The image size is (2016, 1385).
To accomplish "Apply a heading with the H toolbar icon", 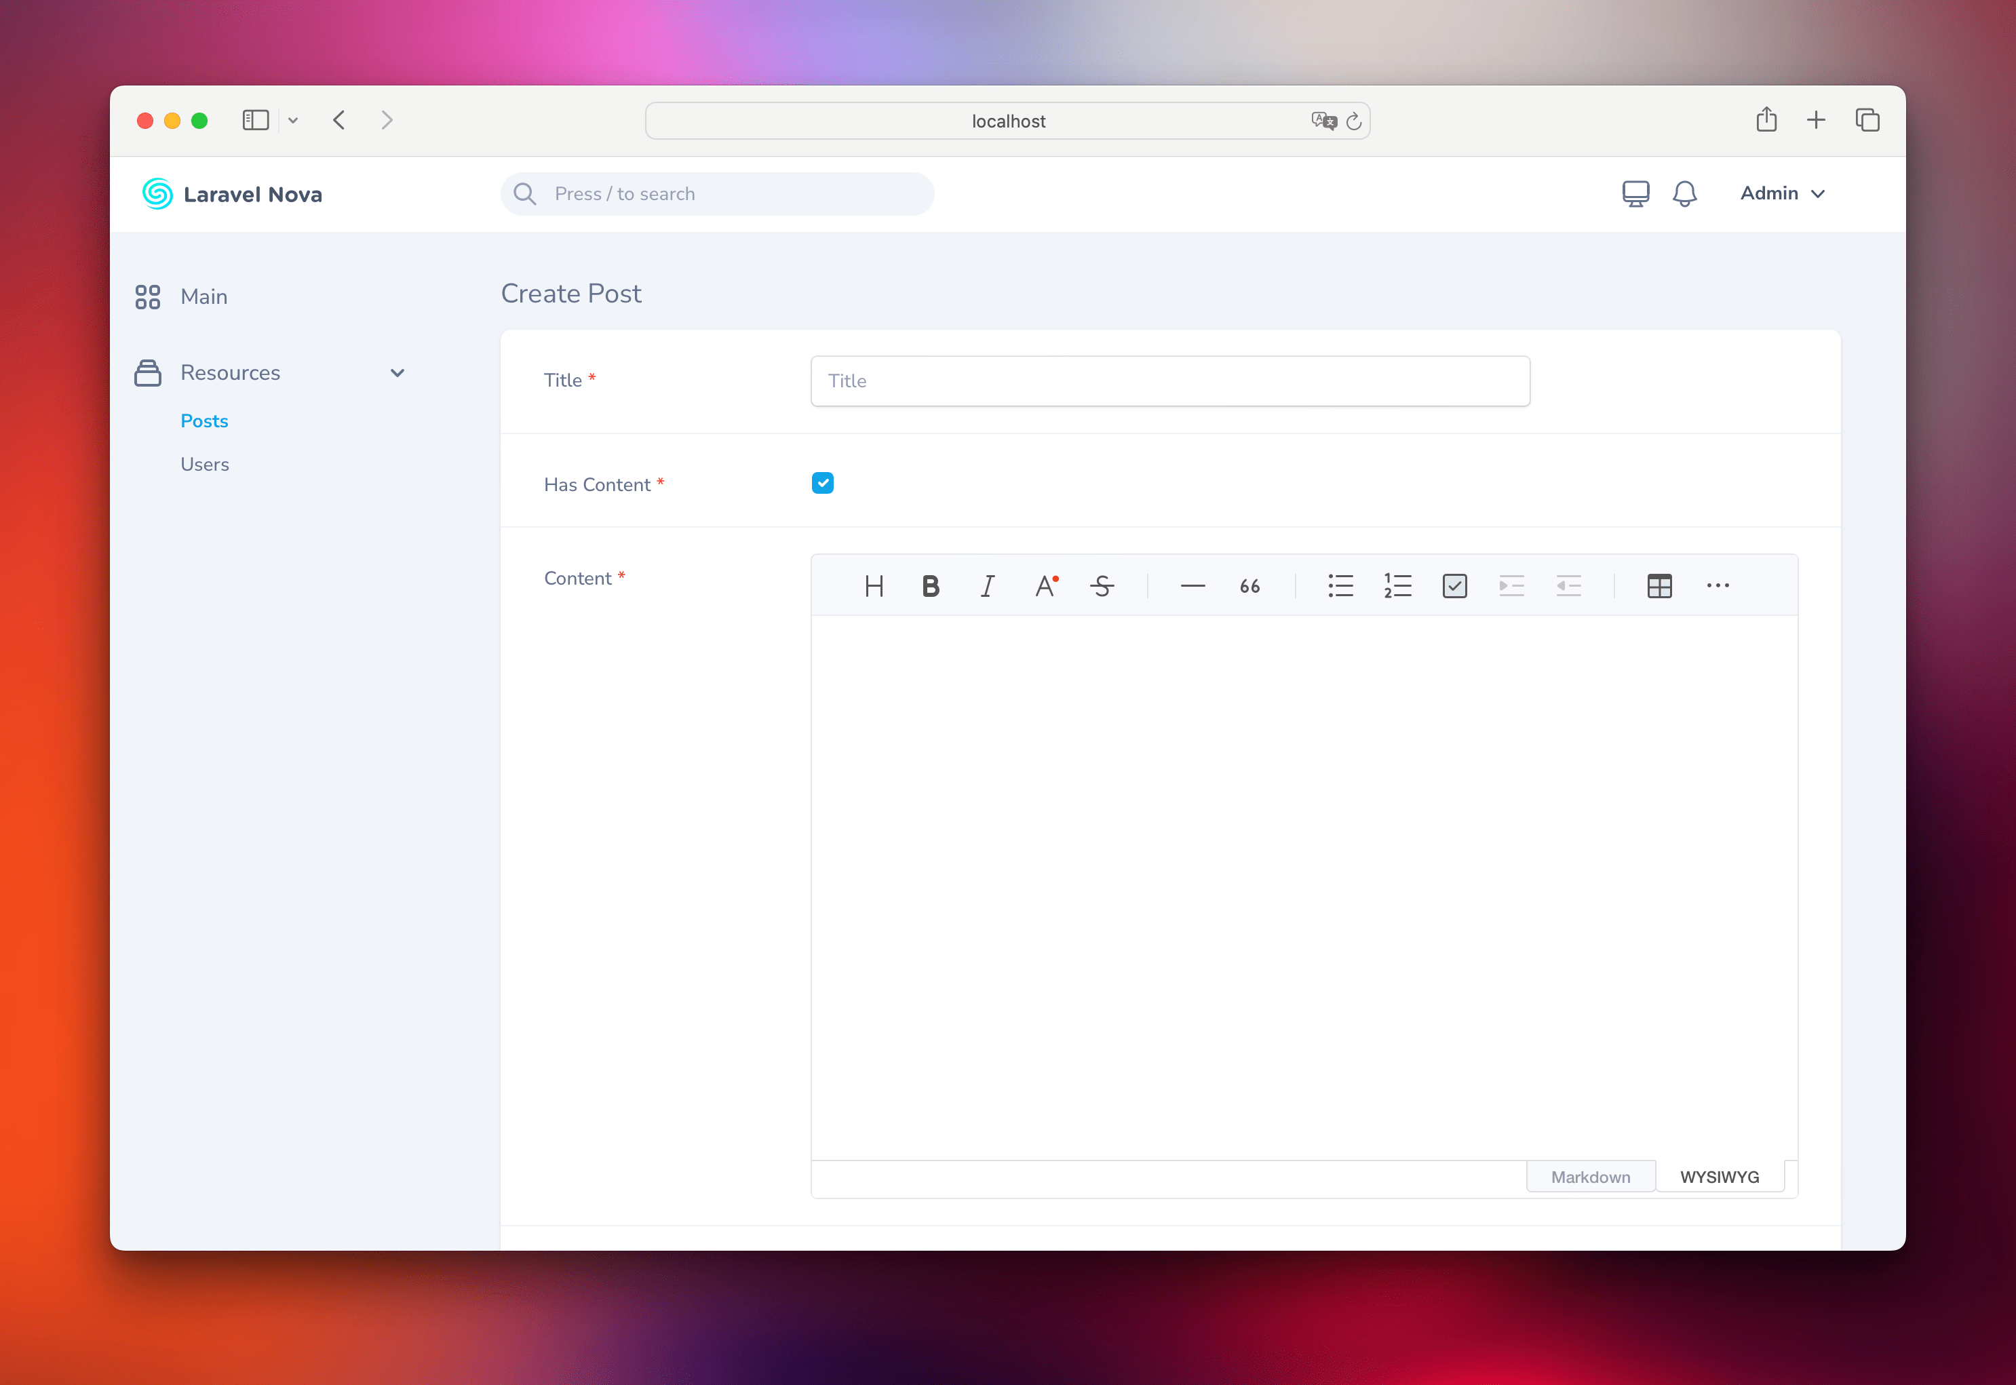I will coord(874,586).
